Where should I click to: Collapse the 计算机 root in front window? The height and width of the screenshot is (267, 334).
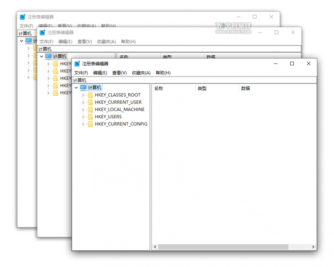pyautogui.click(x=76, y=88)
